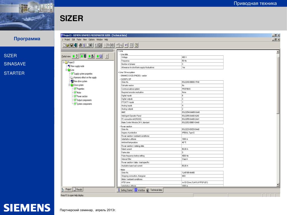Click the tools (hammer) toolbar icon
Screen dimensions: 287x215
100,45
